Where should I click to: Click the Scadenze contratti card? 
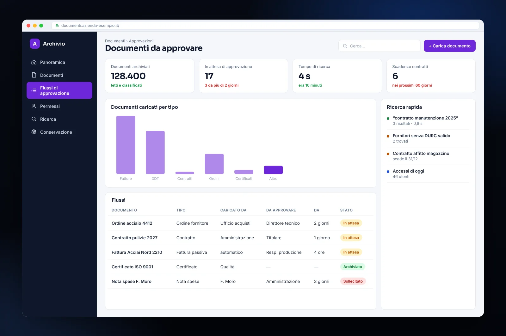431,76
